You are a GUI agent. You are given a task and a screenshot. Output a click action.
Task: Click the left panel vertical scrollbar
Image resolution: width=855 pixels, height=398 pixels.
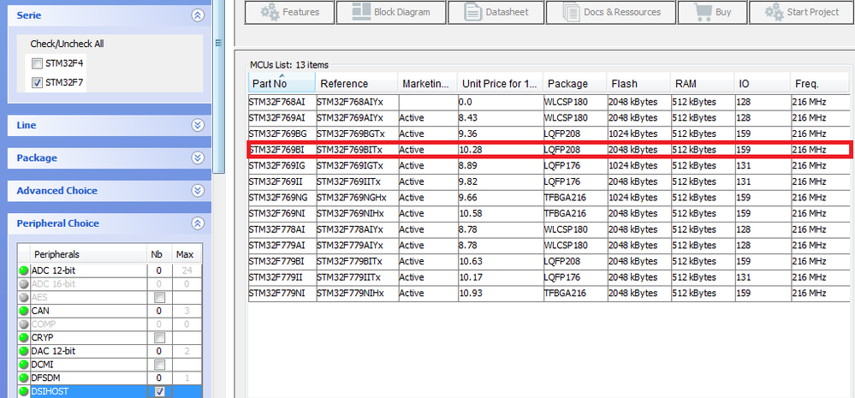(218, 87)
